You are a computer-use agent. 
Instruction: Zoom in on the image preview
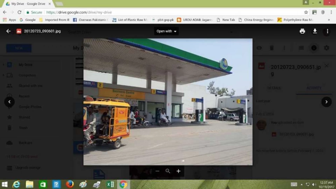pyautogui.click(x=178, y=171)
